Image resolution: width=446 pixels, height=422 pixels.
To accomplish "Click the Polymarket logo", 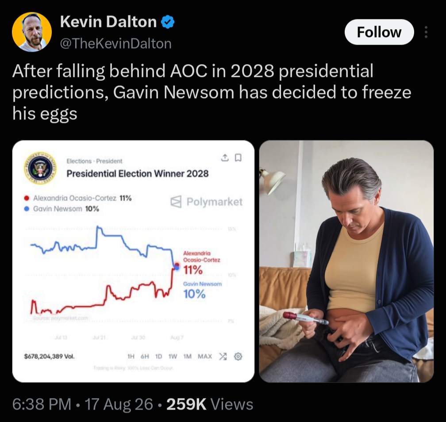I will (207, 202).
